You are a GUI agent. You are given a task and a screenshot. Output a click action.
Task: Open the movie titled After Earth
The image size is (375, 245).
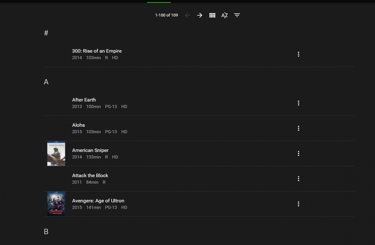click(x=84, y=100)
